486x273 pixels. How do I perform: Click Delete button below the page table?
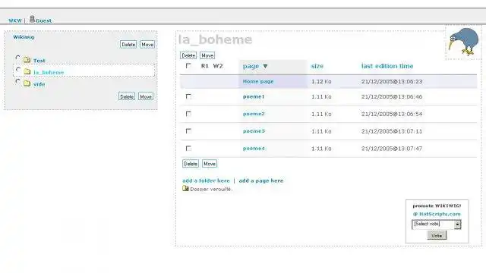(x=191, y=164)
